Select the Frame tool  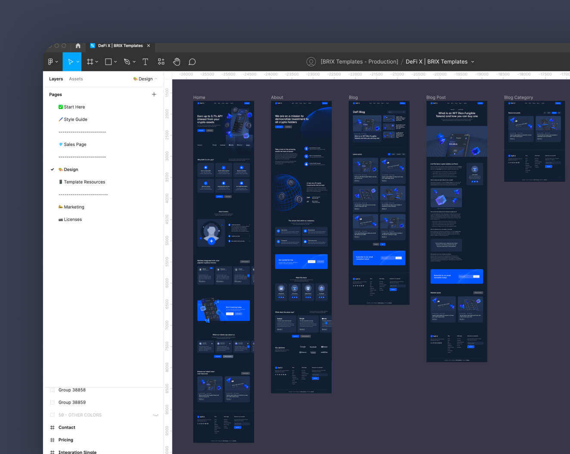(x=90, y=62)
